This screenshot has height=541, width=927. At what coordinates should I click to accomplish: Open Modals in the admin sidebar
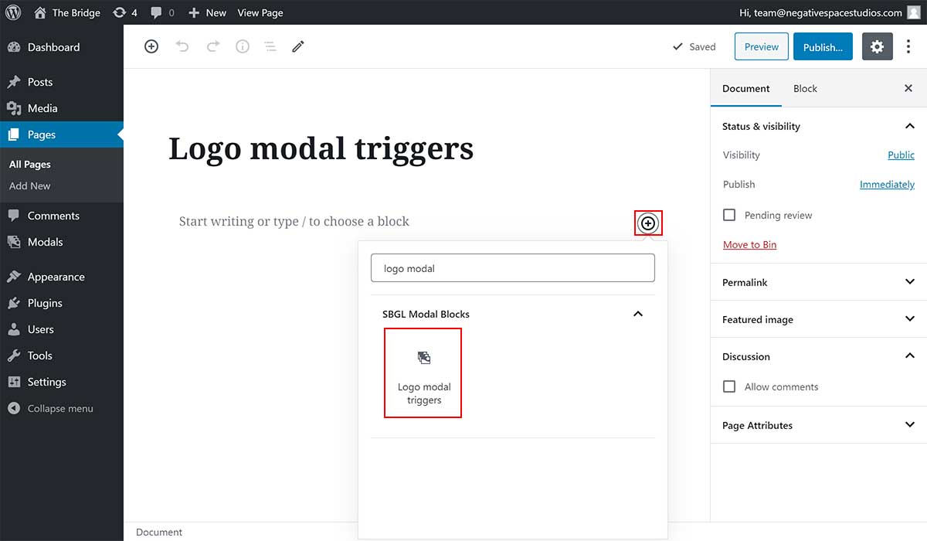pos(45,242)
